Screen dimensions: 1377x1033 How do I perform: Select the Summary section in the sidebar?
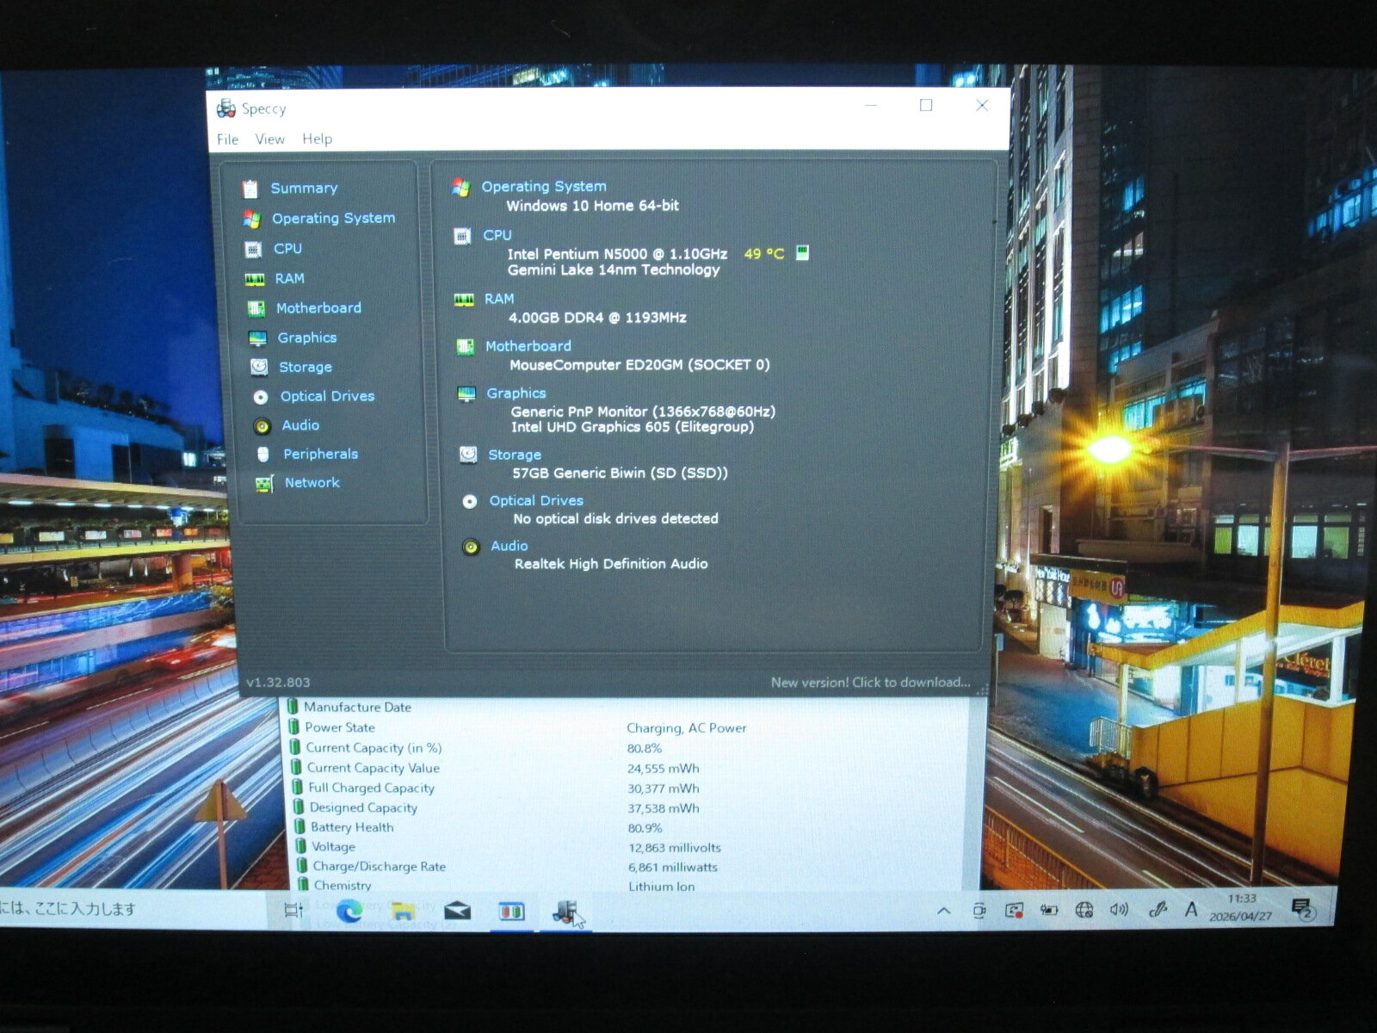pyautogui.click(x=304, y=188)
